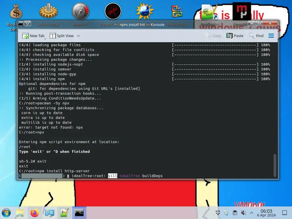The height and width of the screenshot is (219, 292).
Task: Open a New Tab in Konsole
Action: coord(33,36)
